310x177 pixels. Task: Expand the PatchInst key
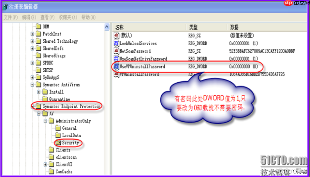pyautogui.click(x=32, y=34)
